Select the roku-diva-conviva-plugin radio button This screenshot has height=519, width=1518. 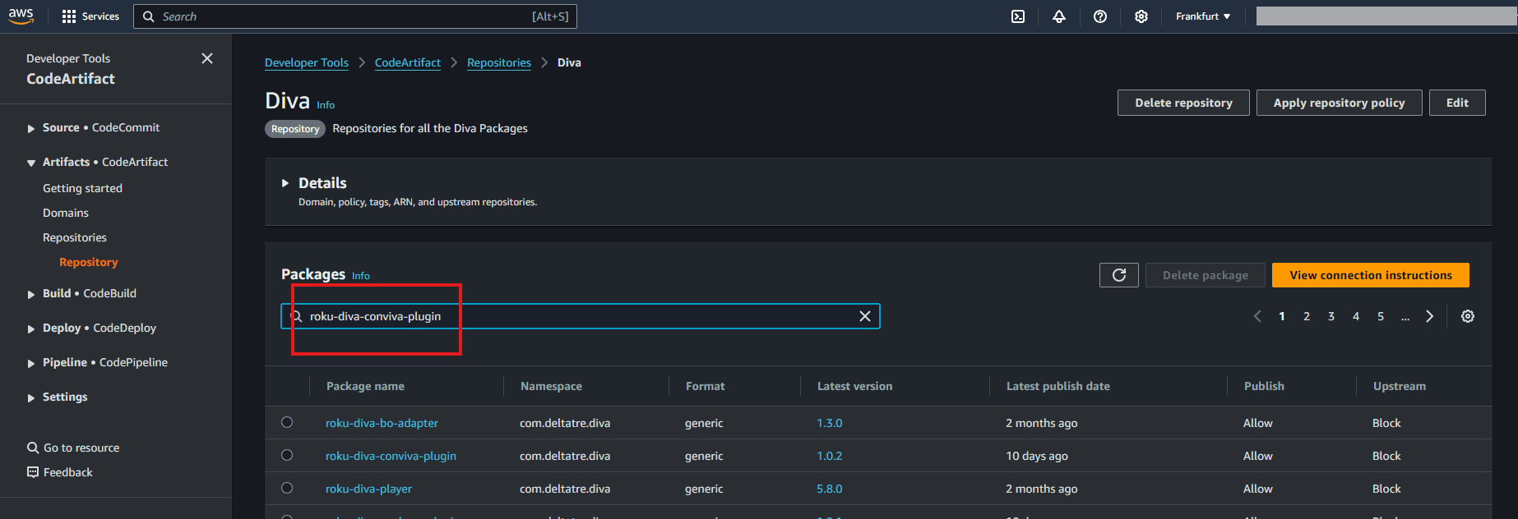287,455
